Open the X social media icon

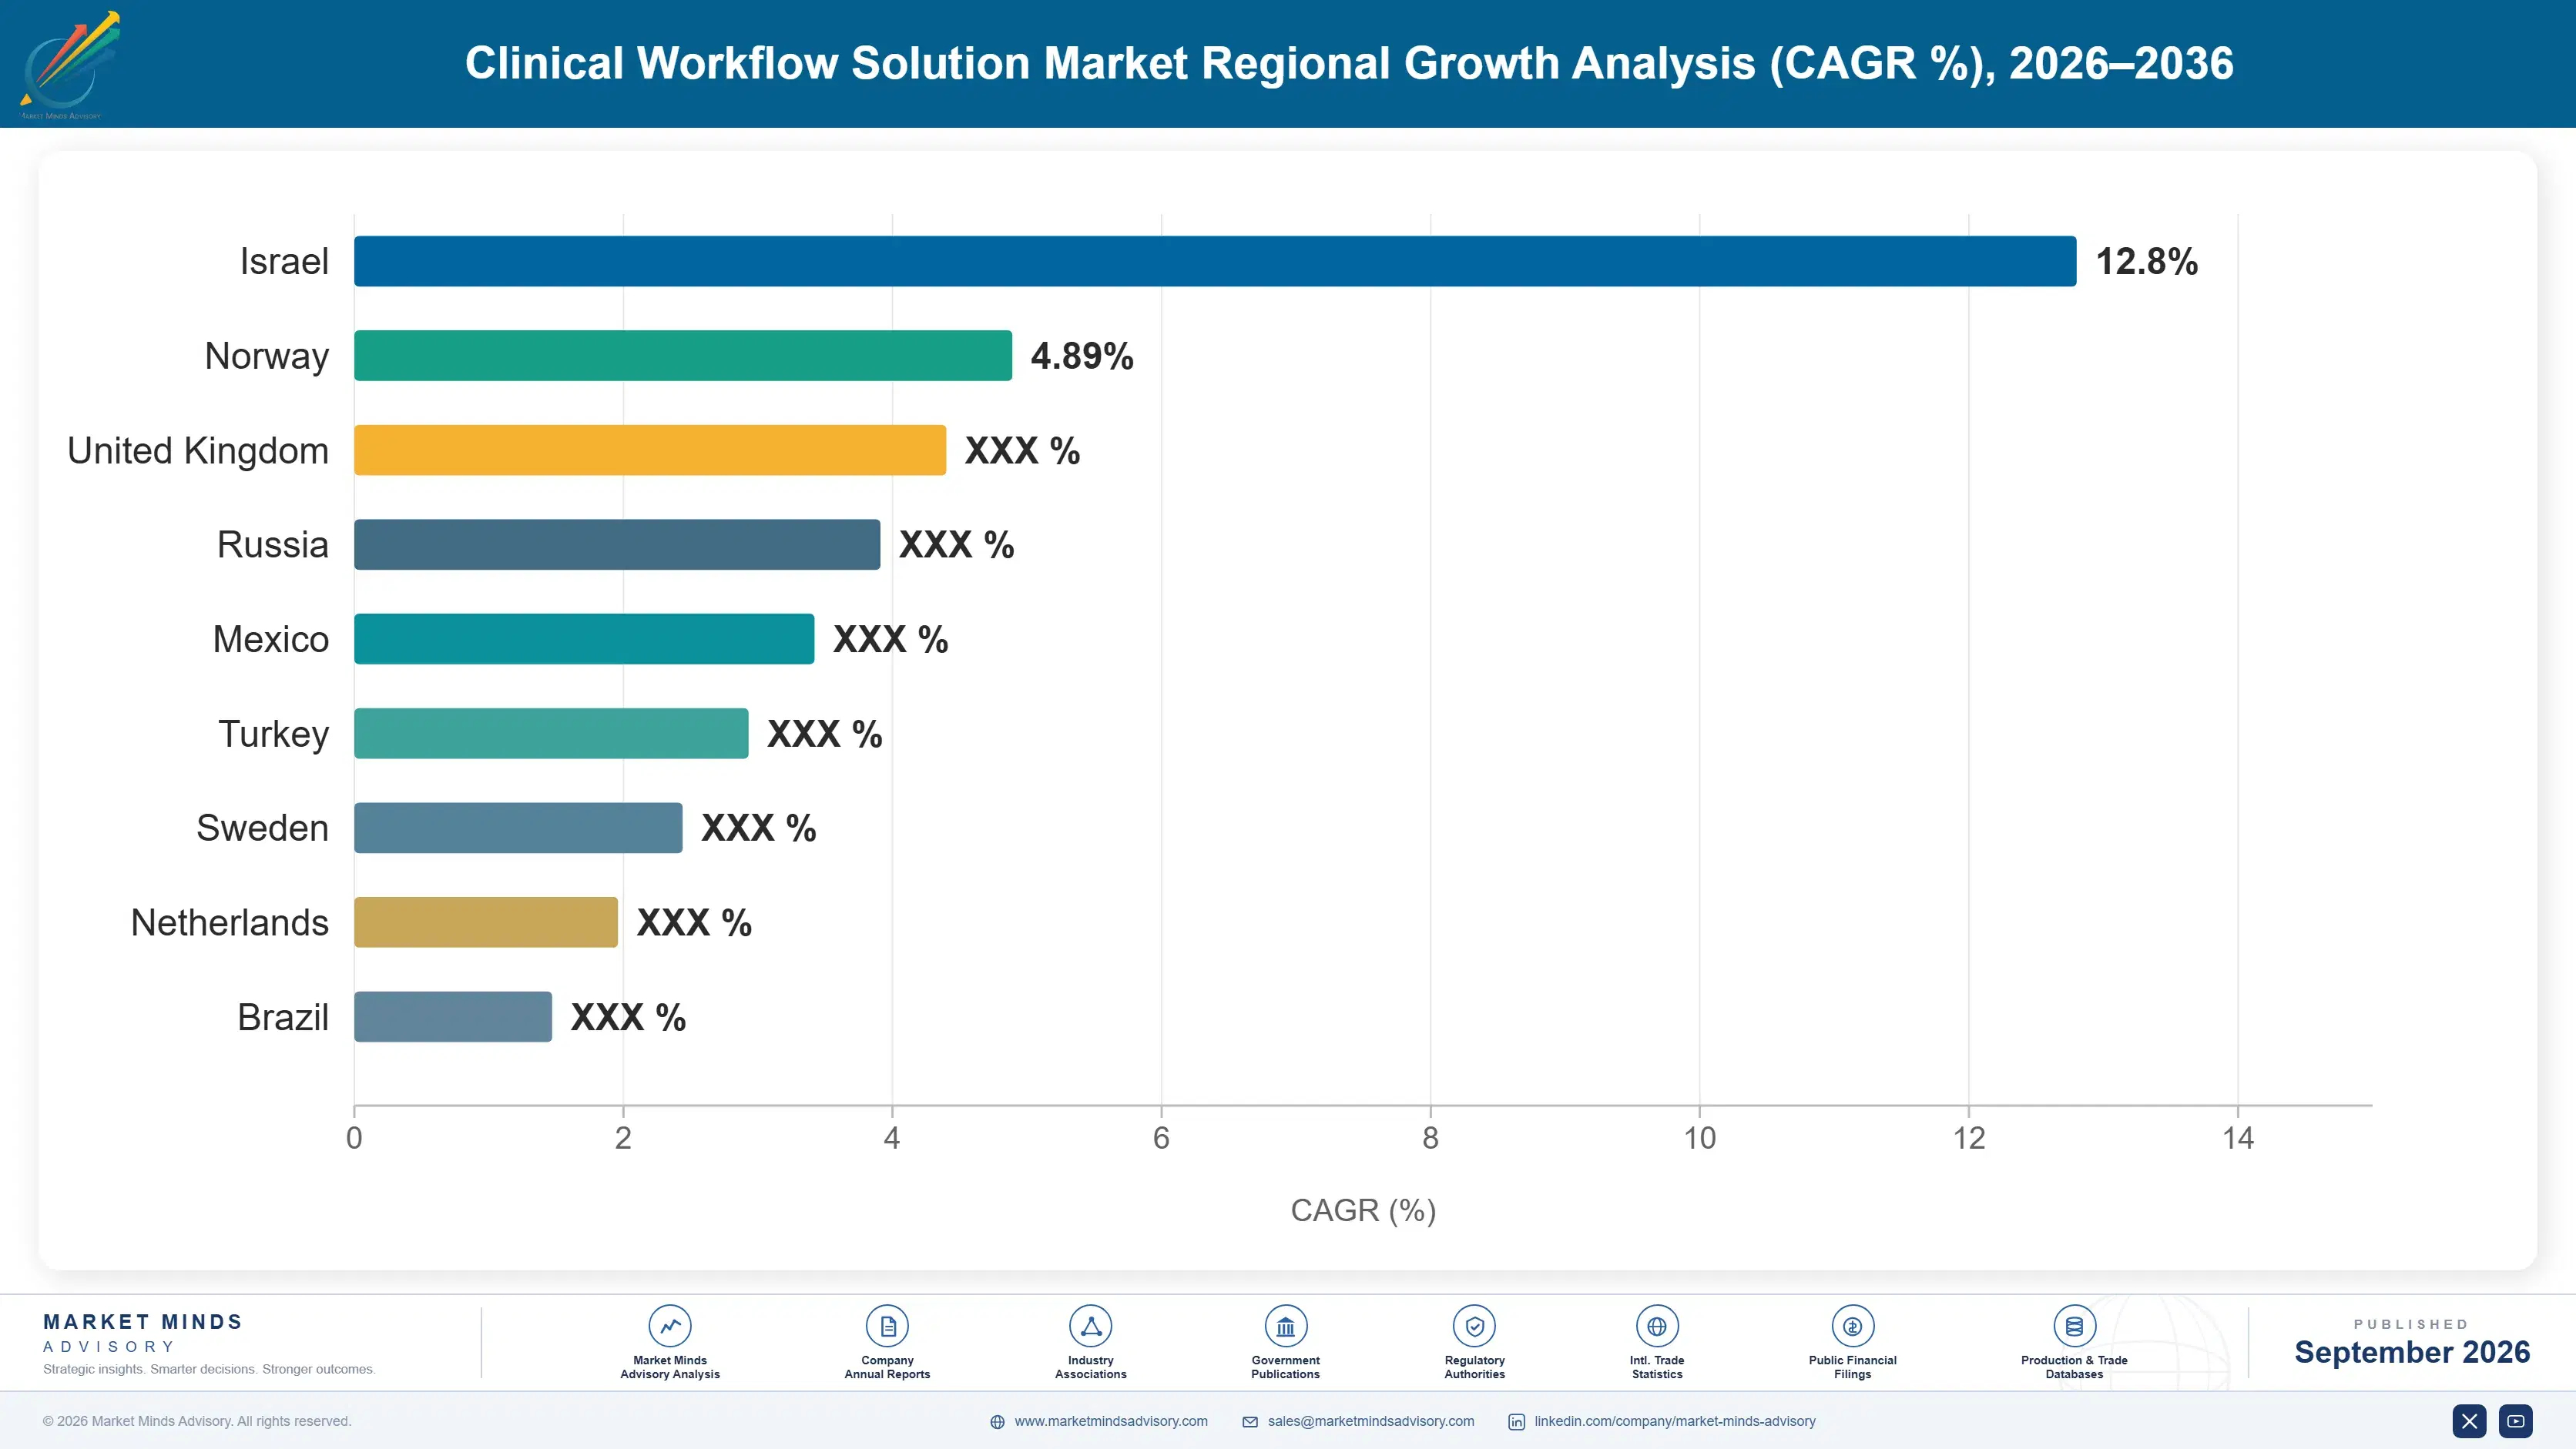(2469, 1421)
